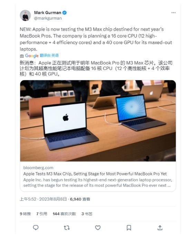The image size is (196, 237).
Task: Click the translated-from-English link text
Action: point(49,55)
